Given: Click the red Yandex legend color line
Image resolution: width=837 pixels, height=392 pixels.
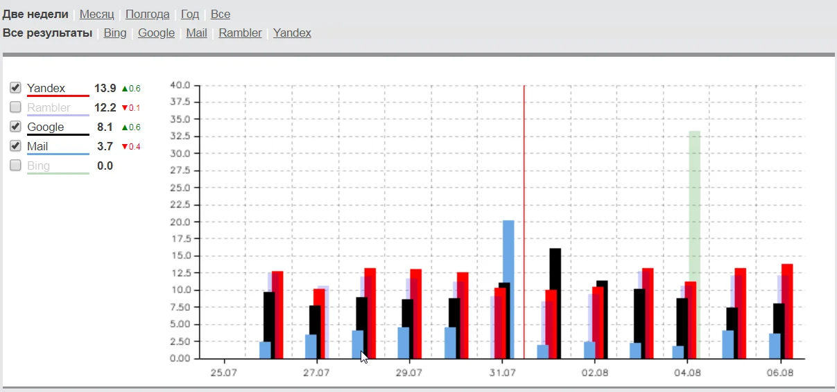Looking at the screenshot, I should pyautogui.click(x=58, y=96).
